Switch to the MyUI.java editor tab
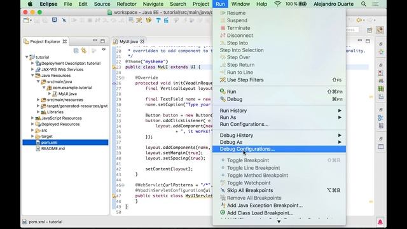This screenshot has height=229, width=407. (128, 41)
